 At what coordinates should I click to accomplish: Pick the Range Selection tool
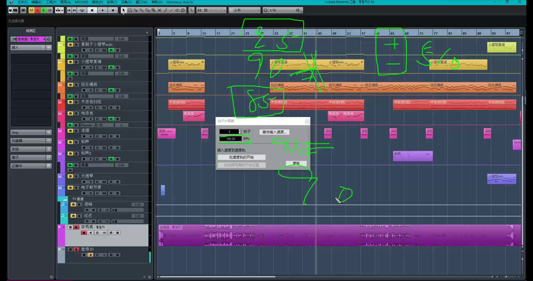(130, 10)
